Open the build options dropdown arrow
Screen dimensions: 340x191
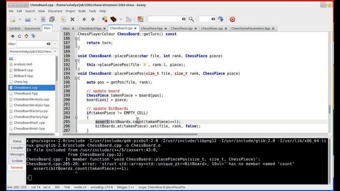(121, 19)
